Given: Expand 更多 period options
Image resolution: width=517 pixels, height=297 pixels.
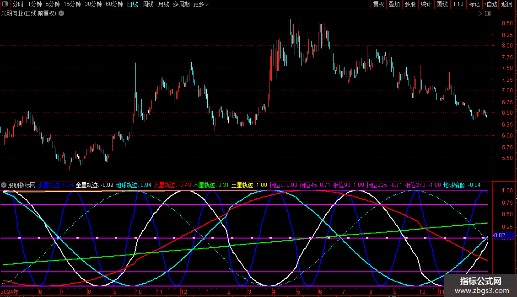Looking at the screenshot, I should click(x=201, y=4).
